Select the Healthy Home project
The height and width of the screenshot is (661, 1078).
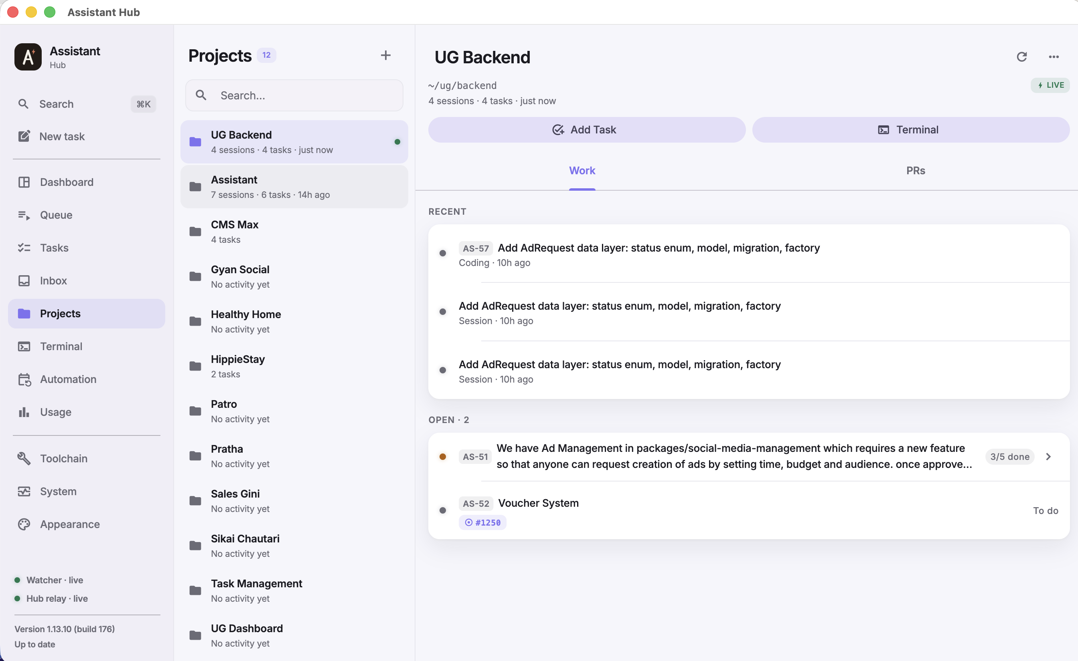(x=294, y=321)
